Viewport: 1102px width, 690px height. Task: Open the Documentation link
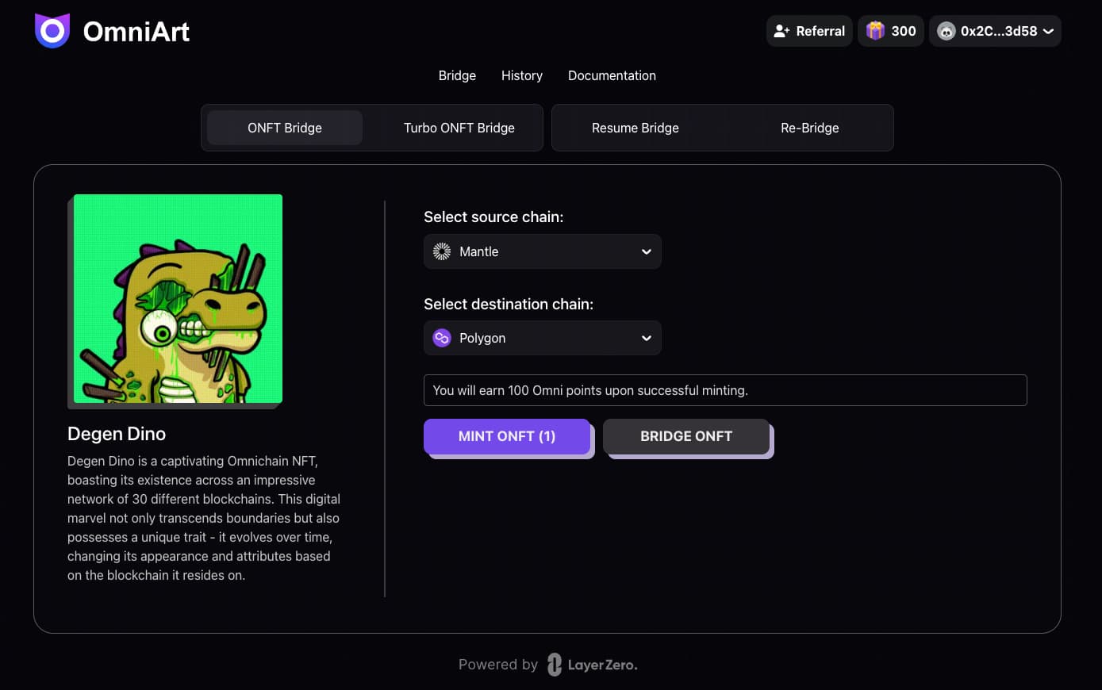(x=612, y=75)
